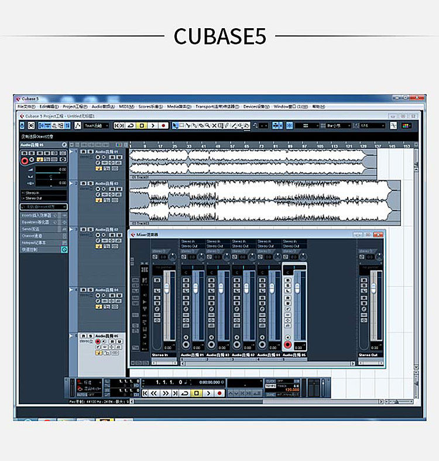Click the transport panel Rewind button
Image resolution: width=439 pixels, height=461 pixels.
pos(154,393)
